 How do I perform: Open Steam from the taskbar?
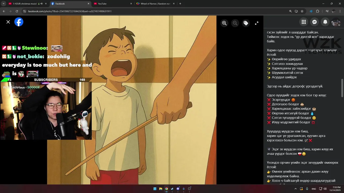pyautogui.click(x=172, y=189)
